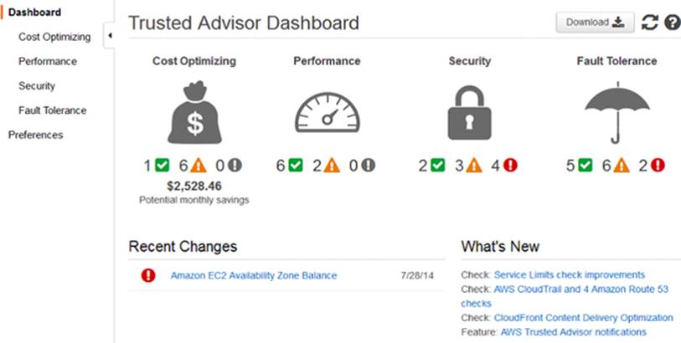The image size is (681, 343).
Task: Click the Performance category heading
Action: (x=327, y=61)
